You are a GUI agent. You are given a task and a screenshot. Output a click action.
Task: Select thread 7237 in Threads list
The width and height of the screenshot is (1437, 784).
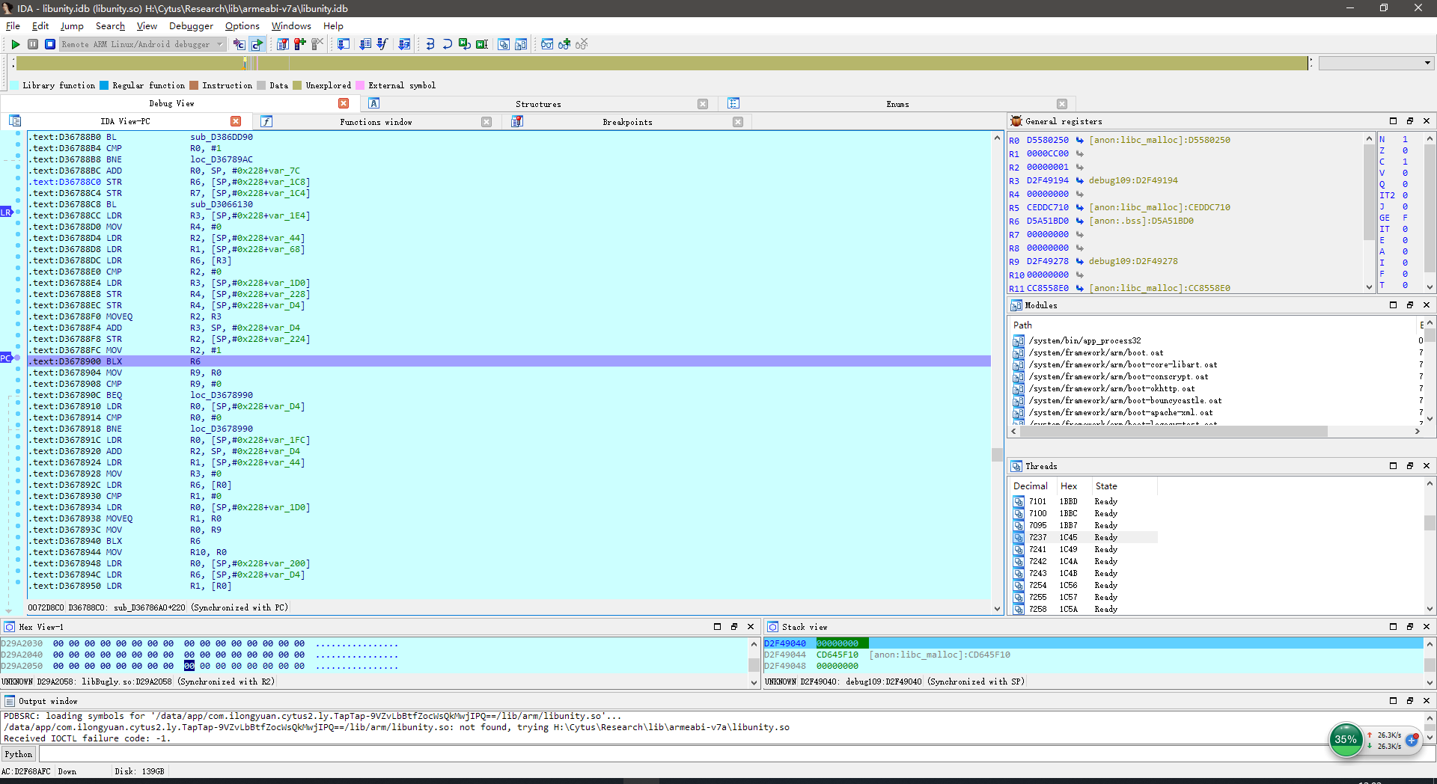[1037, 537]
